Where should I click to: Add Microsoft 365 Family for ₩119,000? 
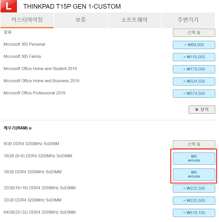194,57
